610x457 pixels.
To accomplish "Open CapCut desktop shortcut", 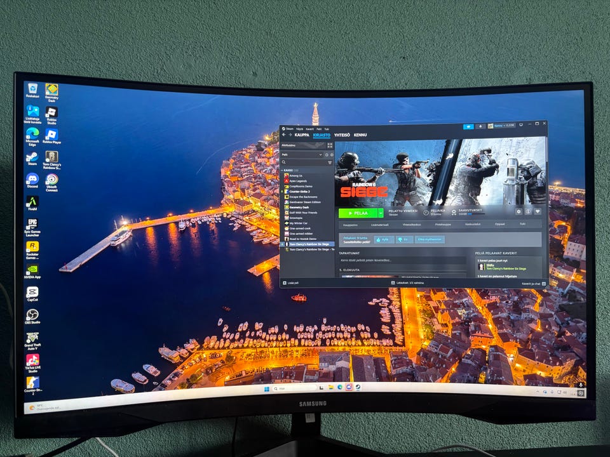I will (x=32, y=294).
